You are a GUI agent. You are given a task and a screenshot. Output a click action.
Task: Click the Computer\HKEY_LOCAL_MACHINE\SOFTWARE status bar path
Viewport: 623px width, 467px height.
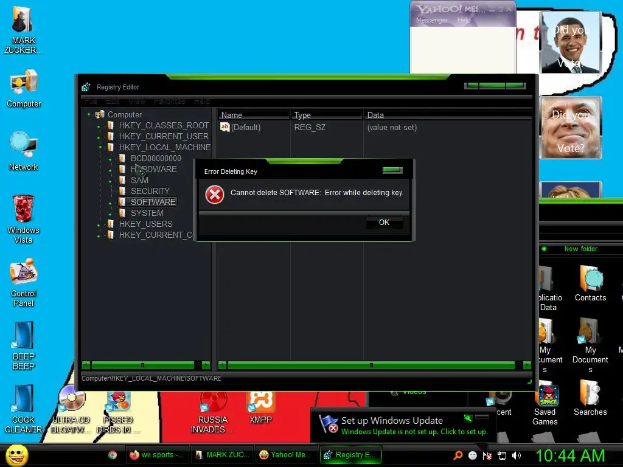coord(151,378)
